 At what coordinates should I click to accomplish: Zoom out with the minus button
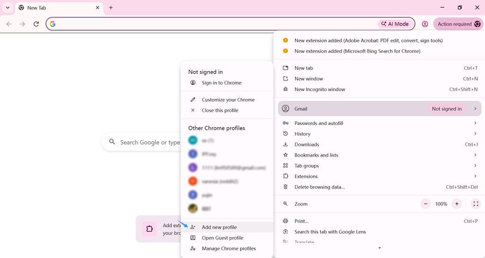click(x=426, y=204)
